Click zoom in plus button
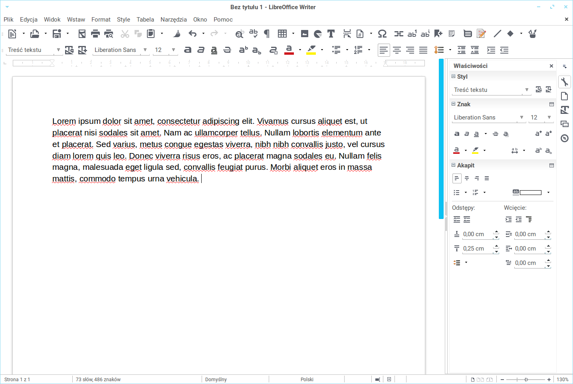 (x=549, y=380)
